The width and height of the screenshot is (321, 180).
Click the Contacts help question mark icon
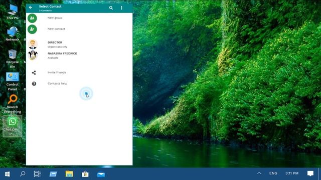(34, 83)
